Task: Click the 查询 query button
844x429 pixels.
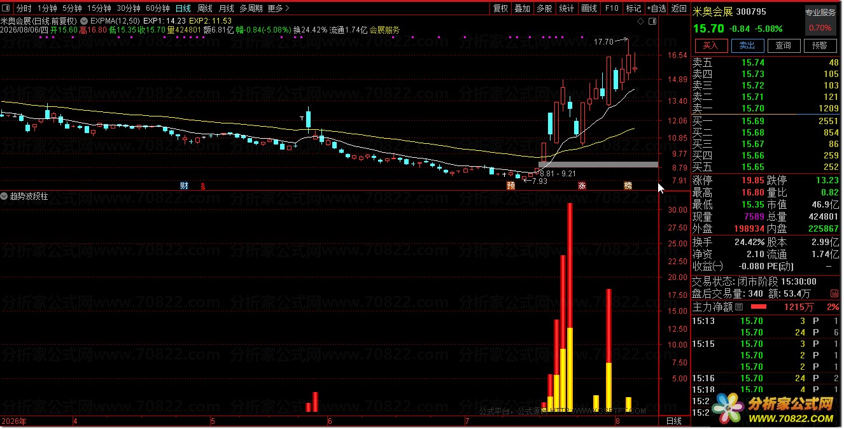Action: point(784,45)
